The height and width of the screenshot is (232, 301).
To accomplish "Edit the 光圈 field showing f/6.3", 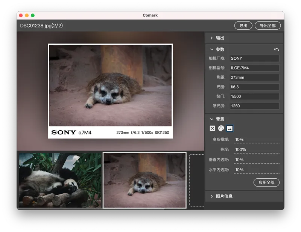I will coord(255,87).
